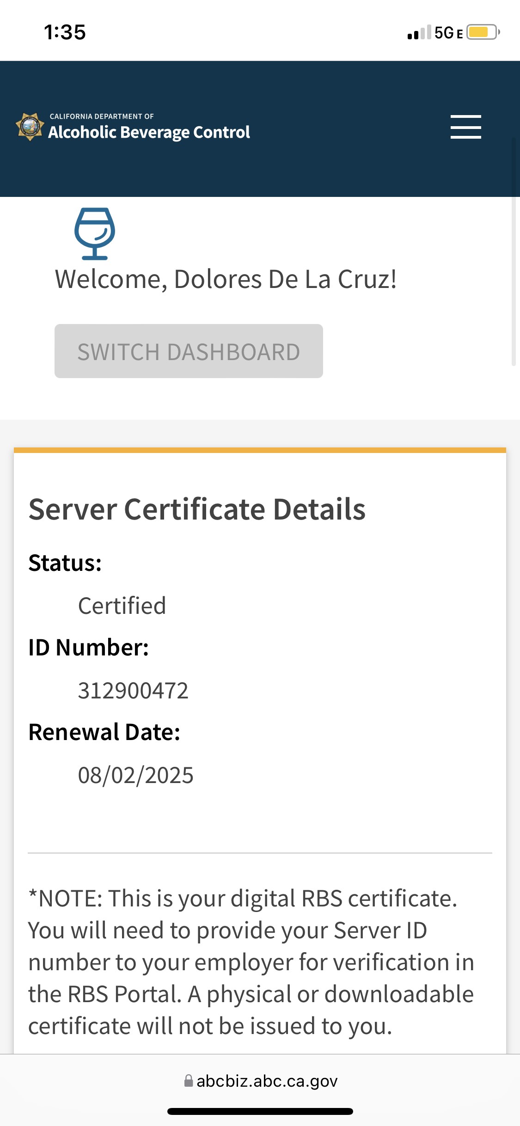Screen dimensions: 520x1126
Task: Click the page scrollbar on right edge
Action: click(x=514, y=250)
